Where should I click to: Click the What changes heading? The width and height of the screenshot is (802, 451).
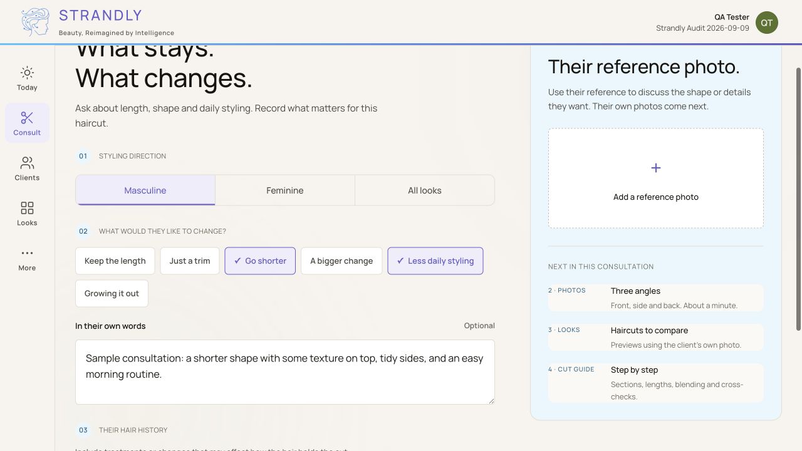pos(164,78)
